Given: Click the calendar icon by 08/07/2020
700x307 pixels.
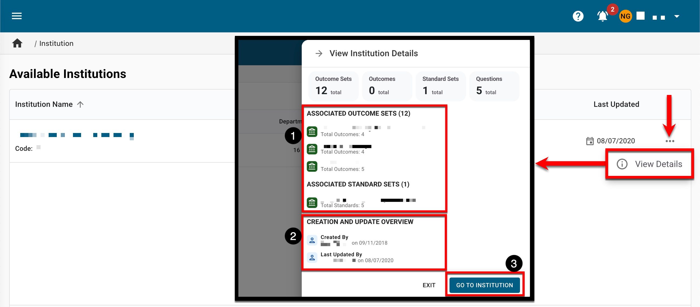Looking at the screenshot, I should click(589, 141).
